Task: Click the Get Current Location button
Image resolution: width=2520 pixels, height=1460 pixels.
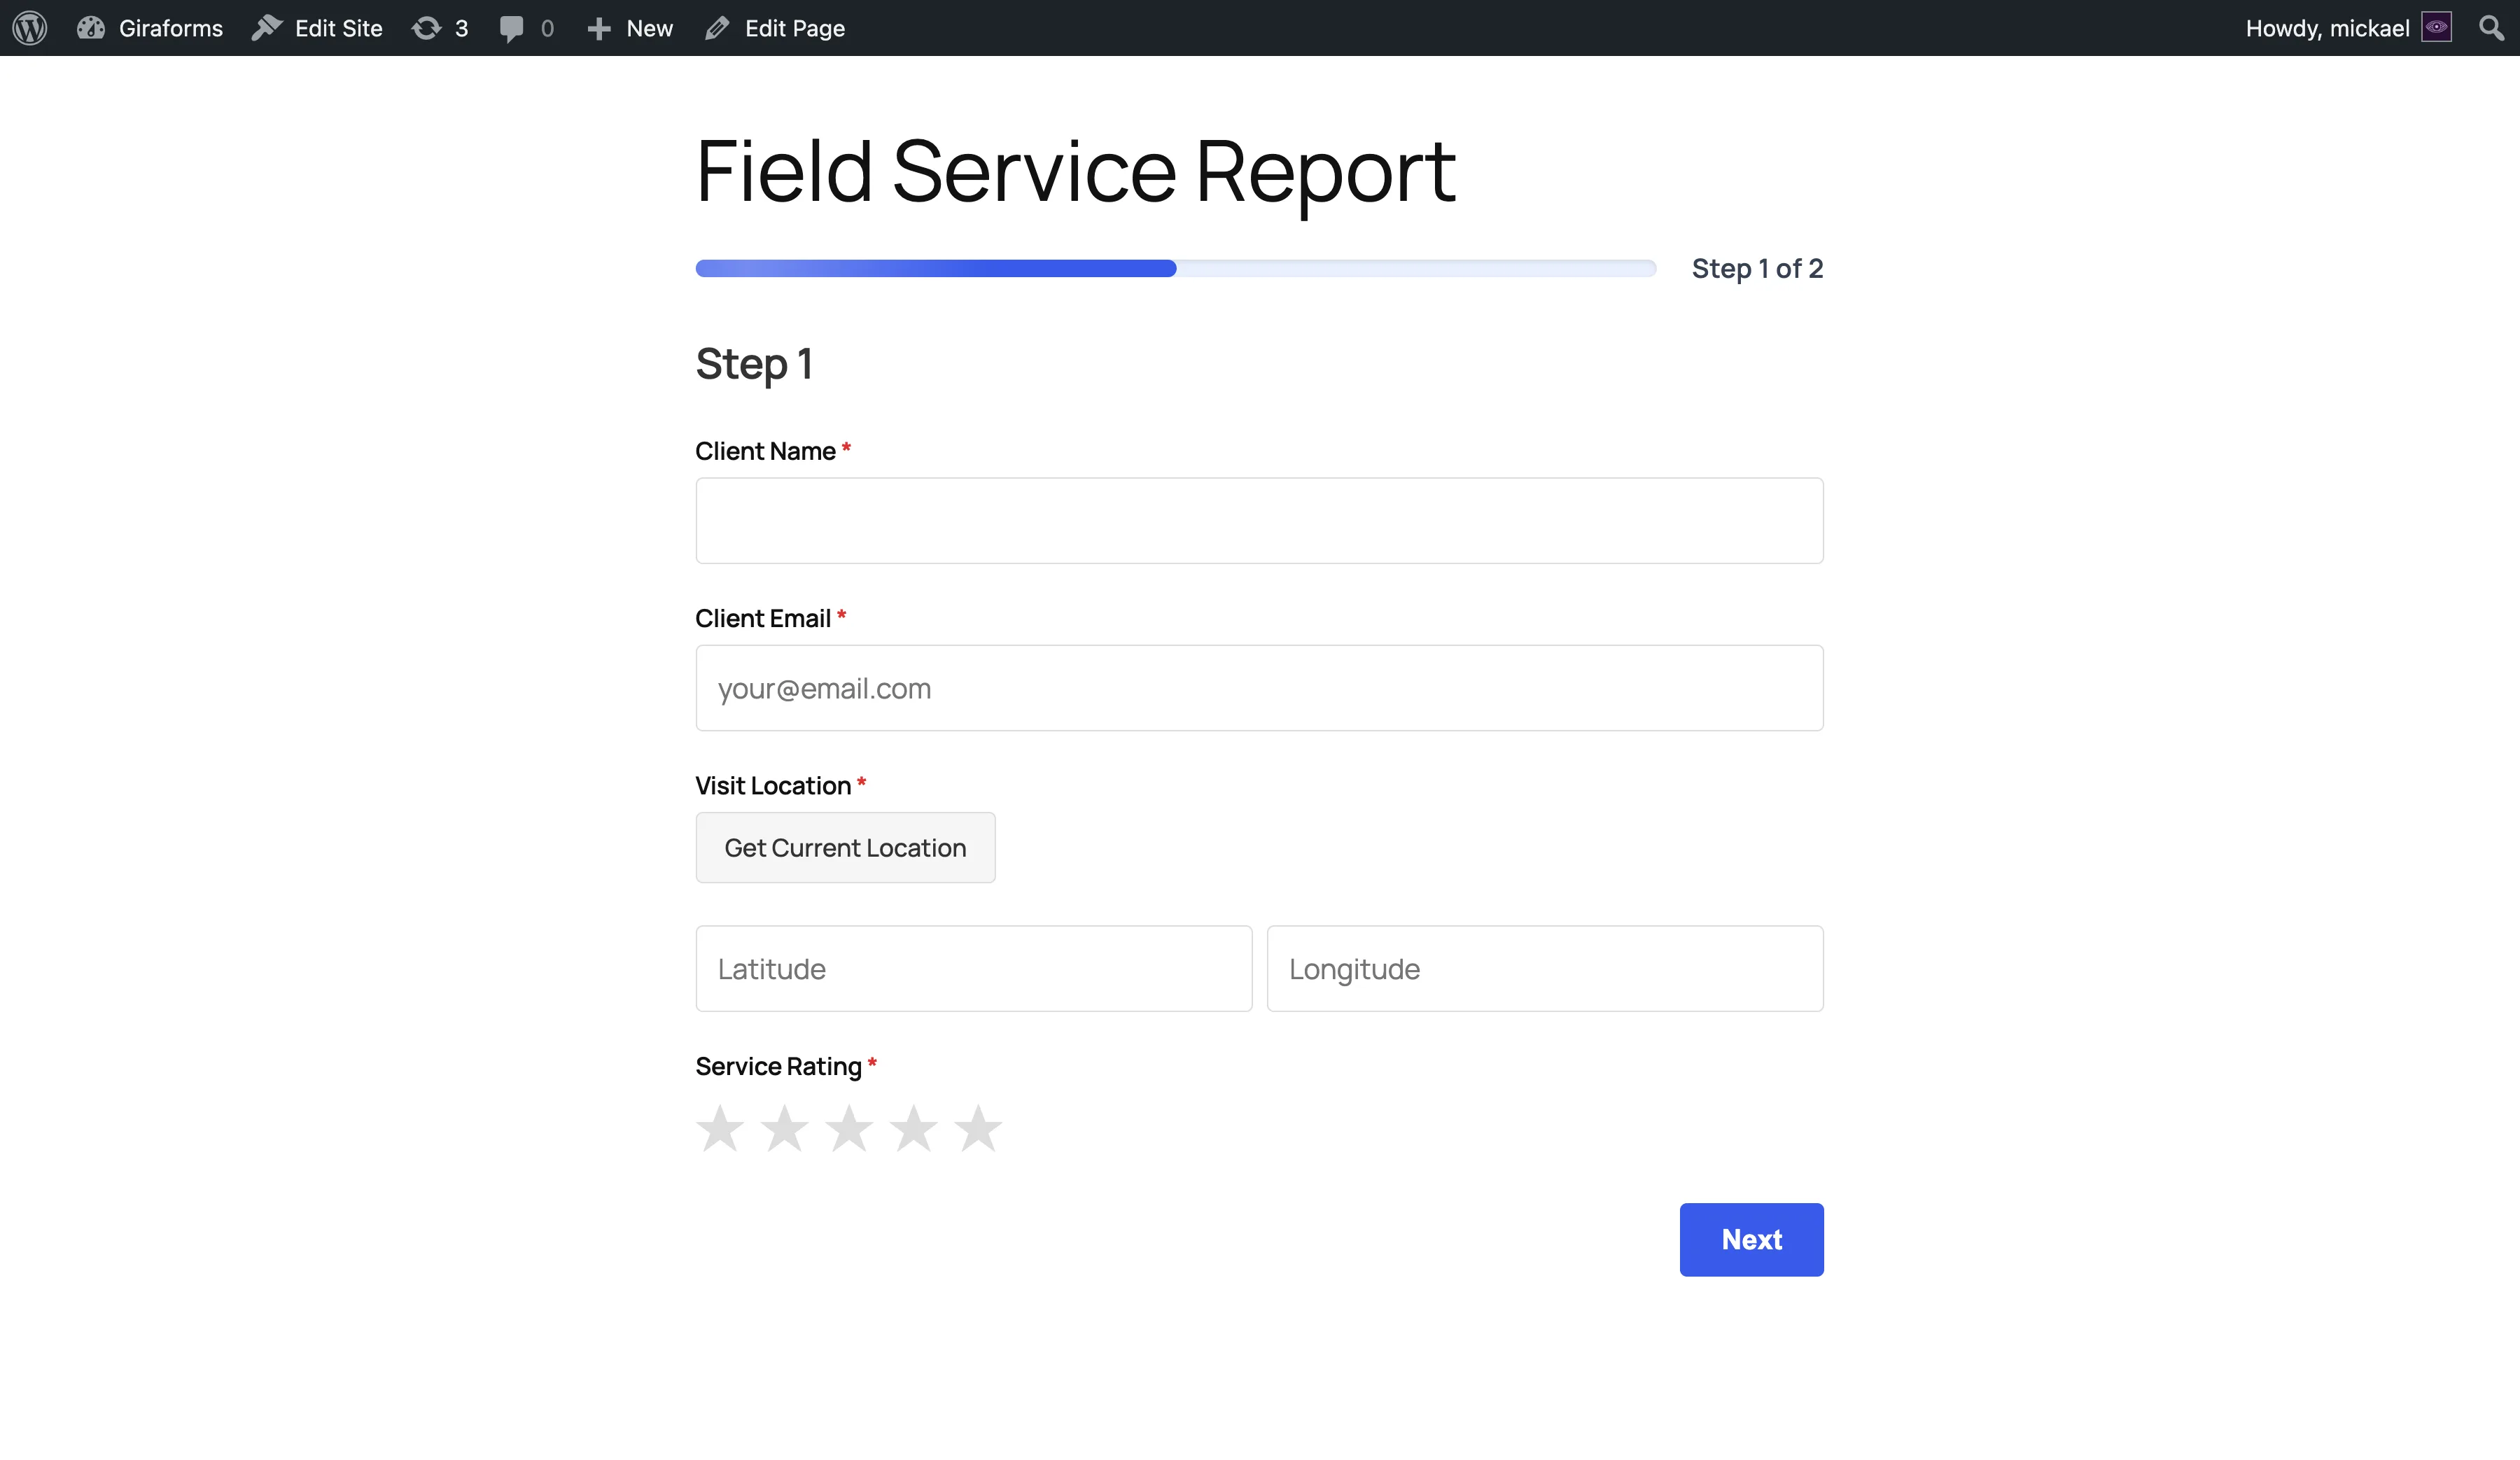Action: tap(845, 847)
